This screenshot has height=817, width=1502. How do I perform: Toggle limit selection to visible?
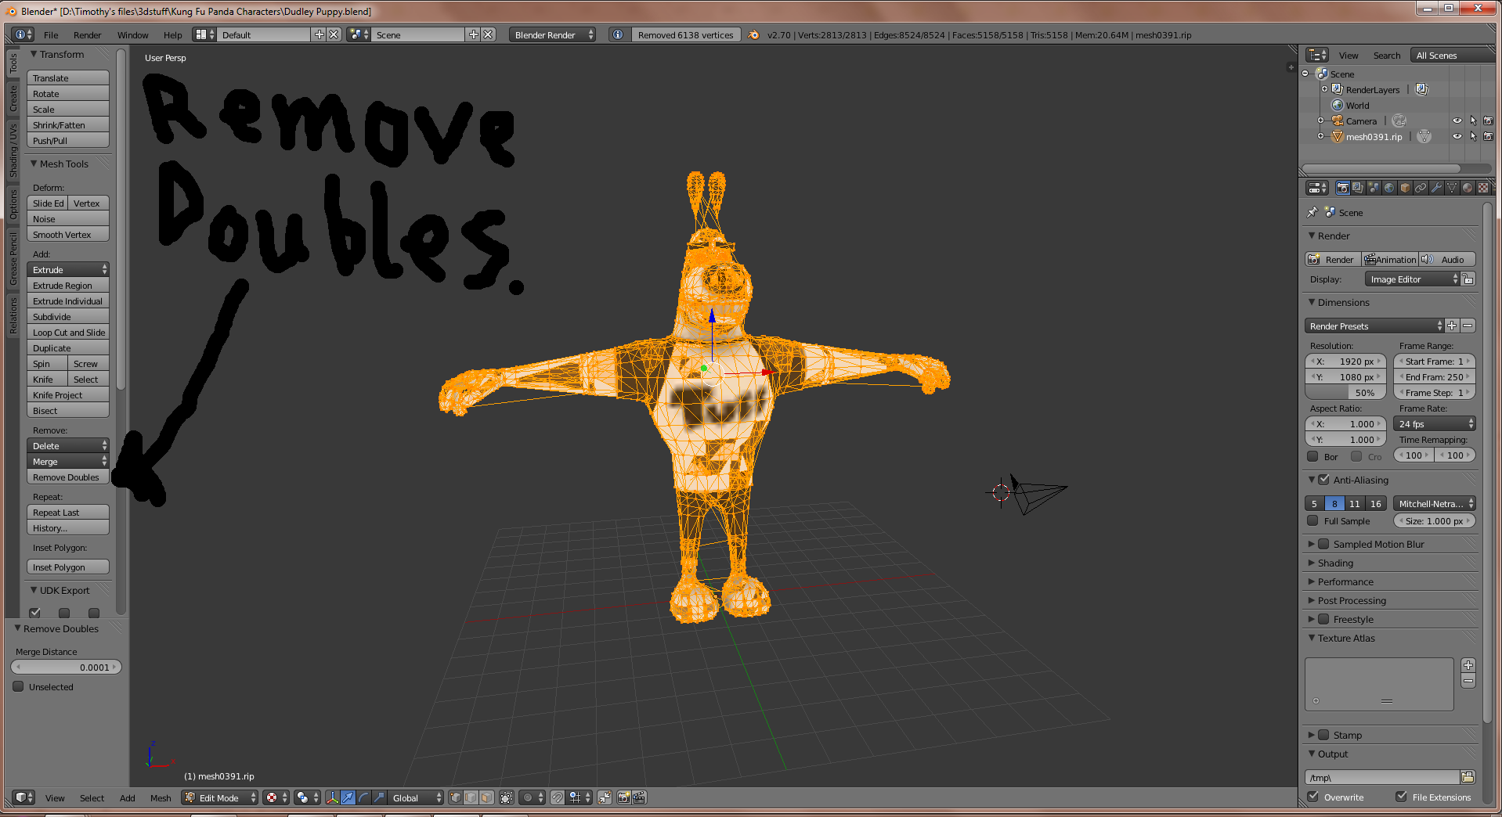click(506, 797)
